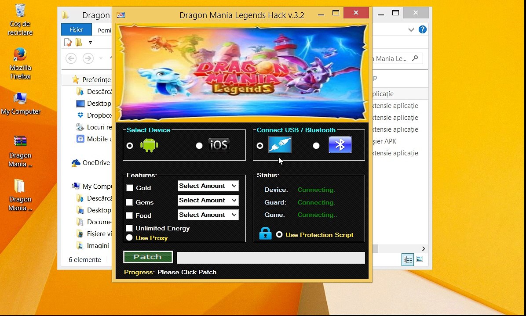Click the patch progress bar

pyautogui.click(x=271, y=258)
